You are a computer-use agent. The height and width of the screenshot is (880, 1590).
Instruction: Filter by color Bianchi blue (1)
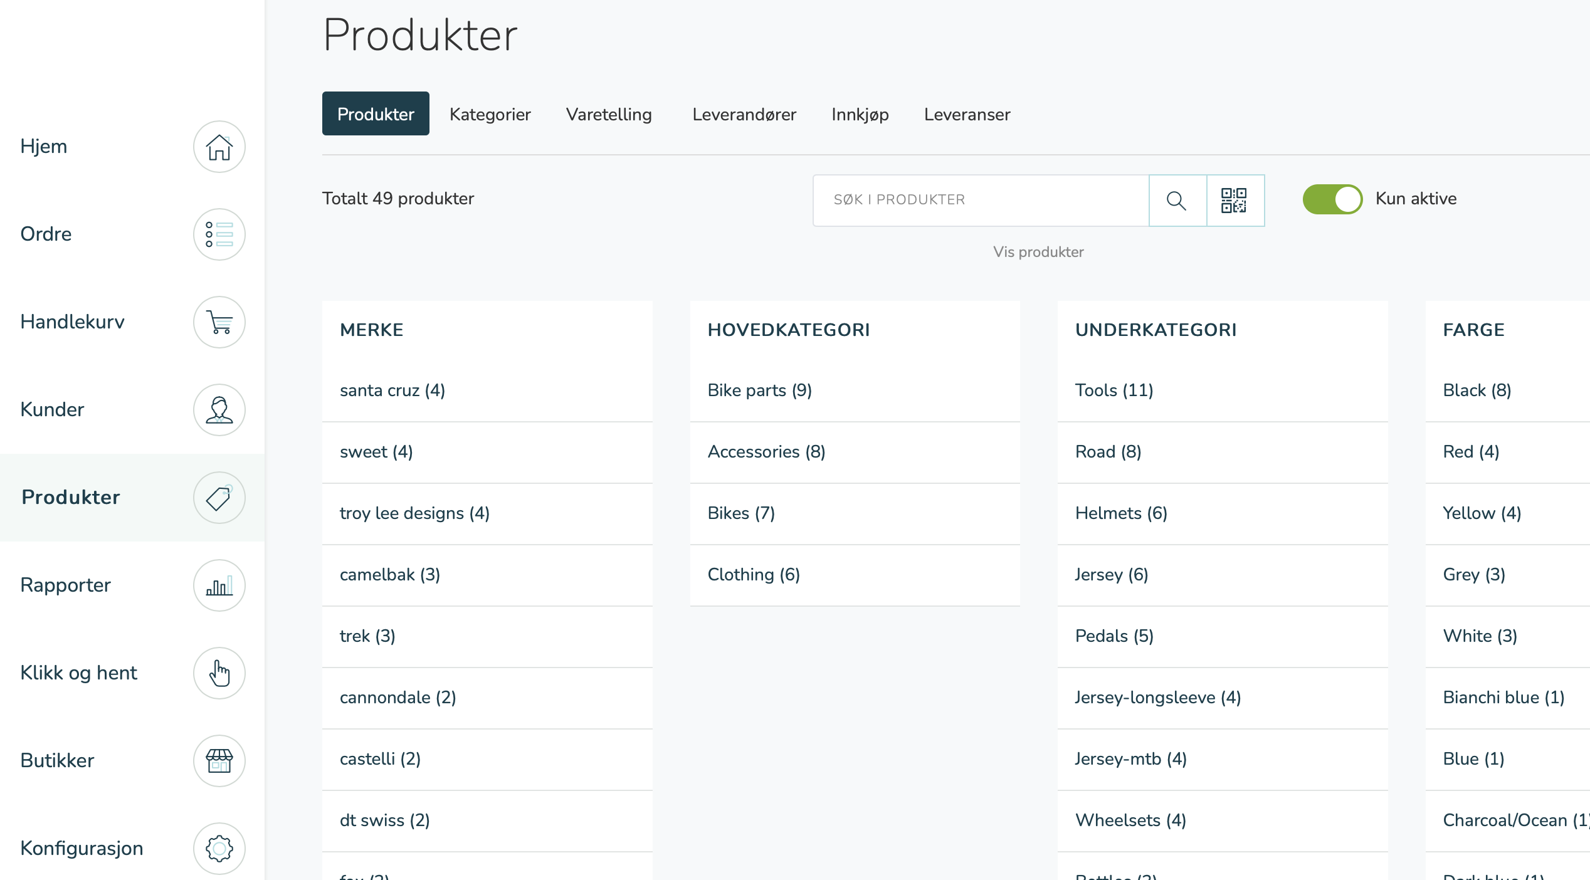(x=1508, y=698)
